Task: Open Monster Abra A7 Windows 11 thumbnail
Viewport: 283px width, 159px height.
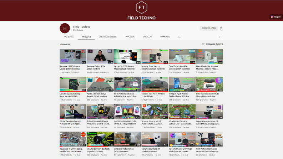Action: tap(155, 84)
